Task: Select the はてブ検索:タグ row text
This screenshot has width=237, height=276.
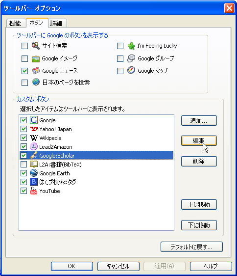Action: point(58,182)
